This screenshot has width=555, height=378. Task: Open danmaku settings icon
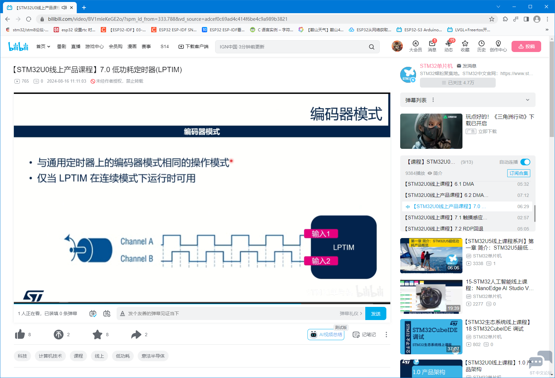point(107,313)
